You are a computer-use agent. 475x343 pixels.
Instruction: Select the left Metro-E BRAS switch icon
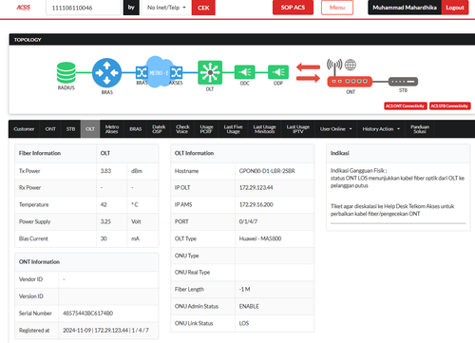point(142,73)
